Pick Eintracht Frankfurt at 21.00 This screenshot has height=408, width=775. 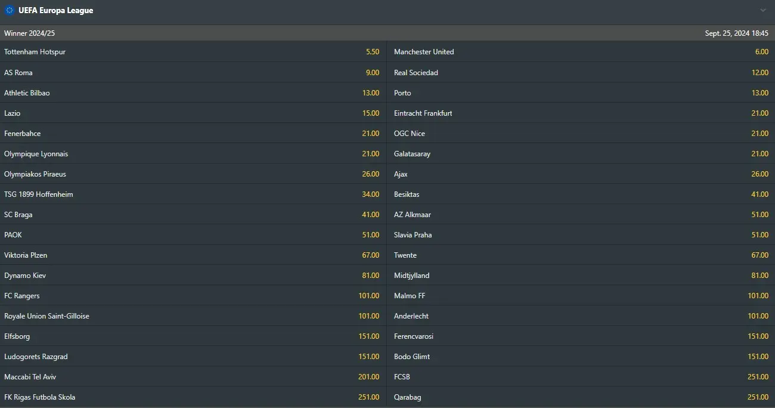759,113
